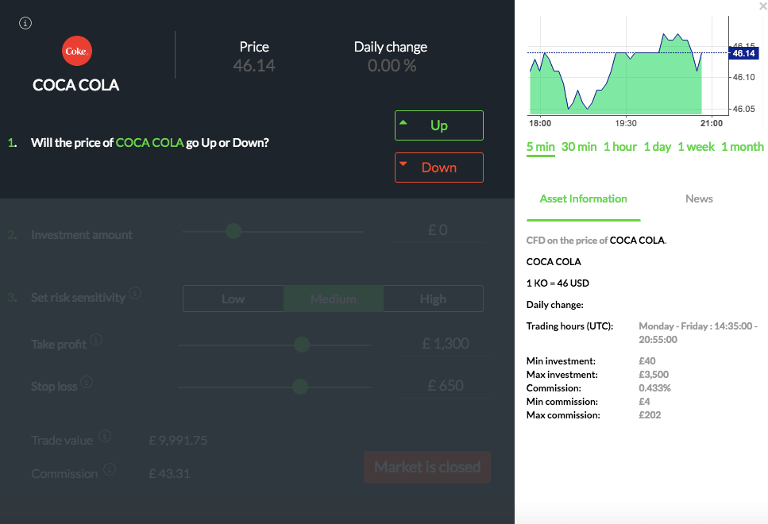Click the 46.10 axis label on the chart
Image resolution: width=768 pixels, height=524 pixels.
[x=743, y=77]
